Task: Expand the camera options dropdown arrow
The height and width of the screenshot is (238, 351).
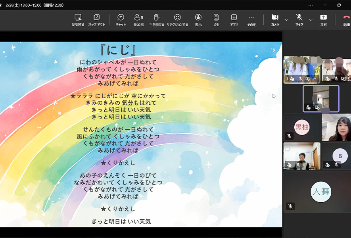Action: pos(286,20)
